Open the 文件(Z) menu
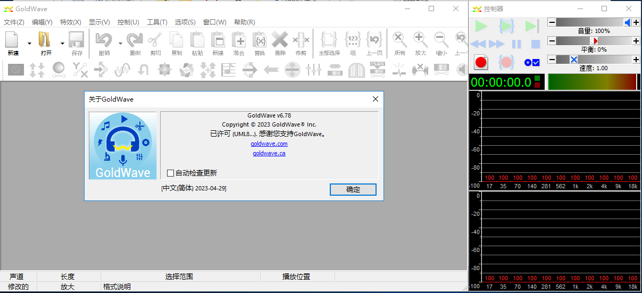 [x=14, y=22]
